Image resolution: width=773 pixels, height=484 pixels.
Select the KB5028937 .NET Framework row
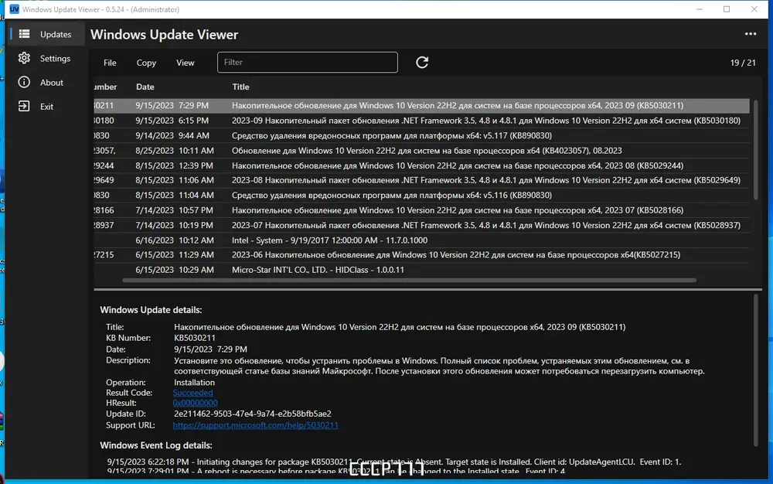point(421,225)
